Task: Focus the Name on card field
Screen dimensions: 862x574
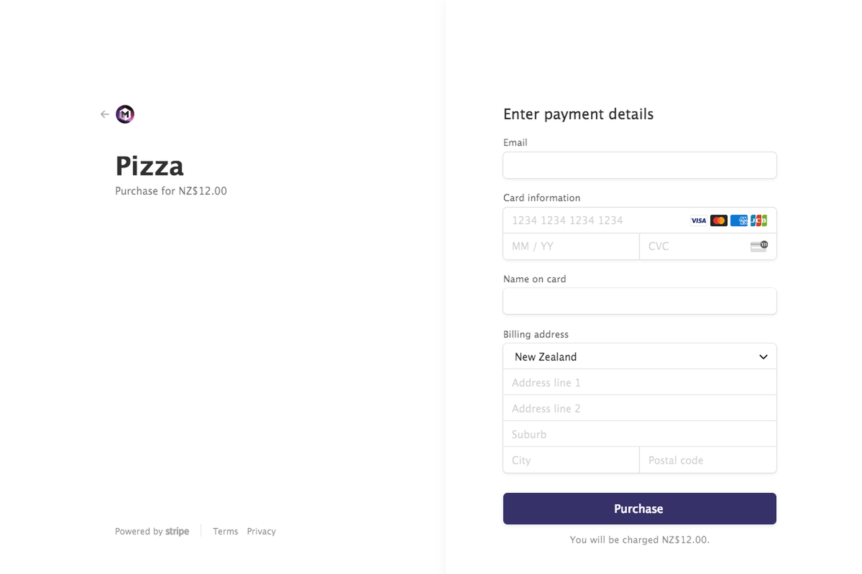Action: [639, 301]
